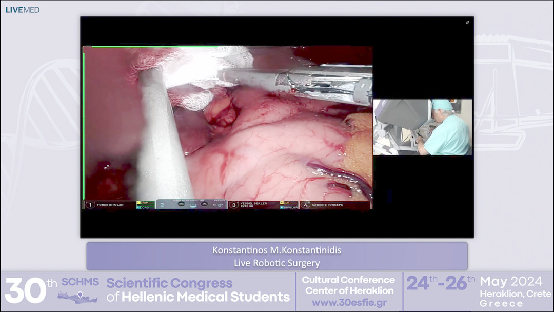Click the exit fullscreen icon on the video
This screenshot has height=312, width=554.
[x=468, y=23]
